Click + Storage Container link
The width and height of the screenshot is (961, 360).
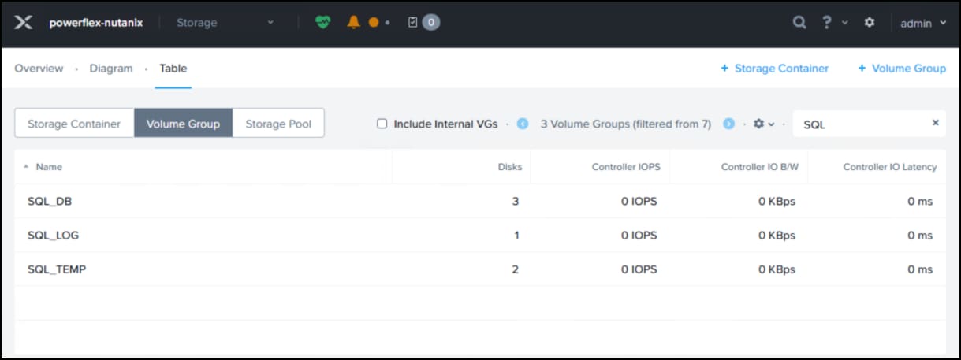click(775, 69)
